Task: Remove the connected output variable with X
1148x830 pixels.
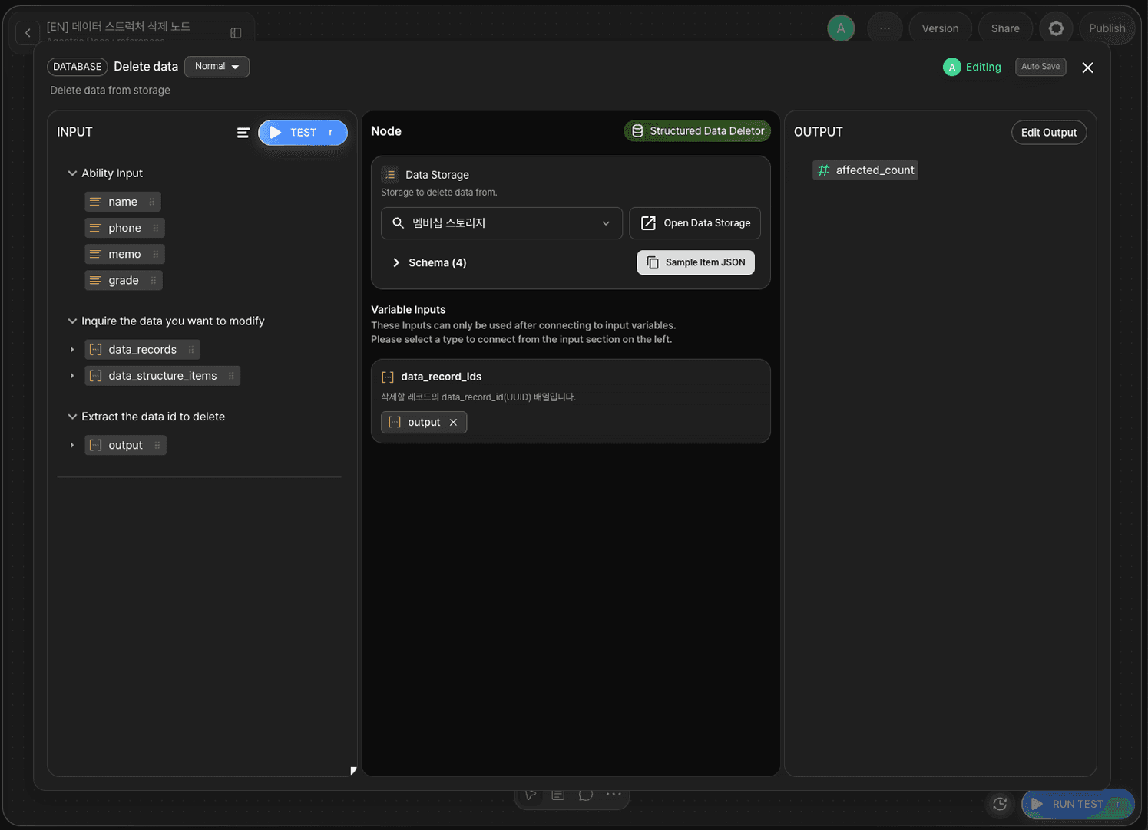Action: 453,423
